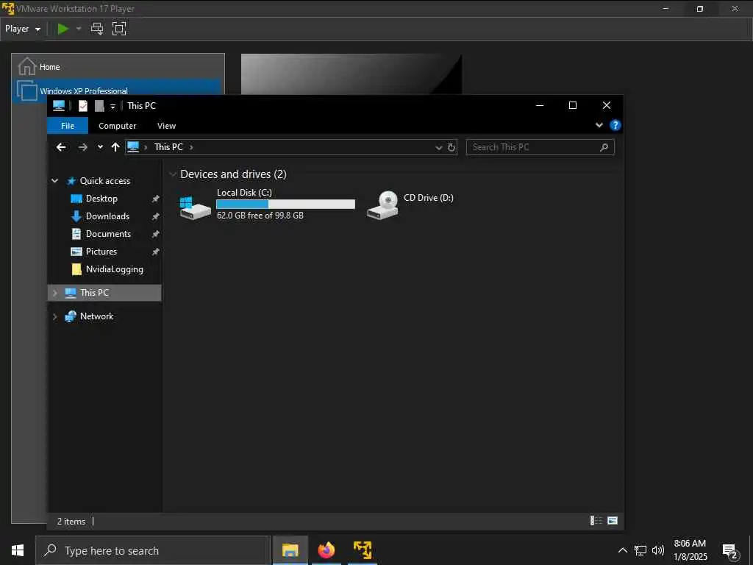Image resolution: width=753 pixels, height=565 pixels.
Task: Collapse the Devices and drives group
Action: (172, 174)
